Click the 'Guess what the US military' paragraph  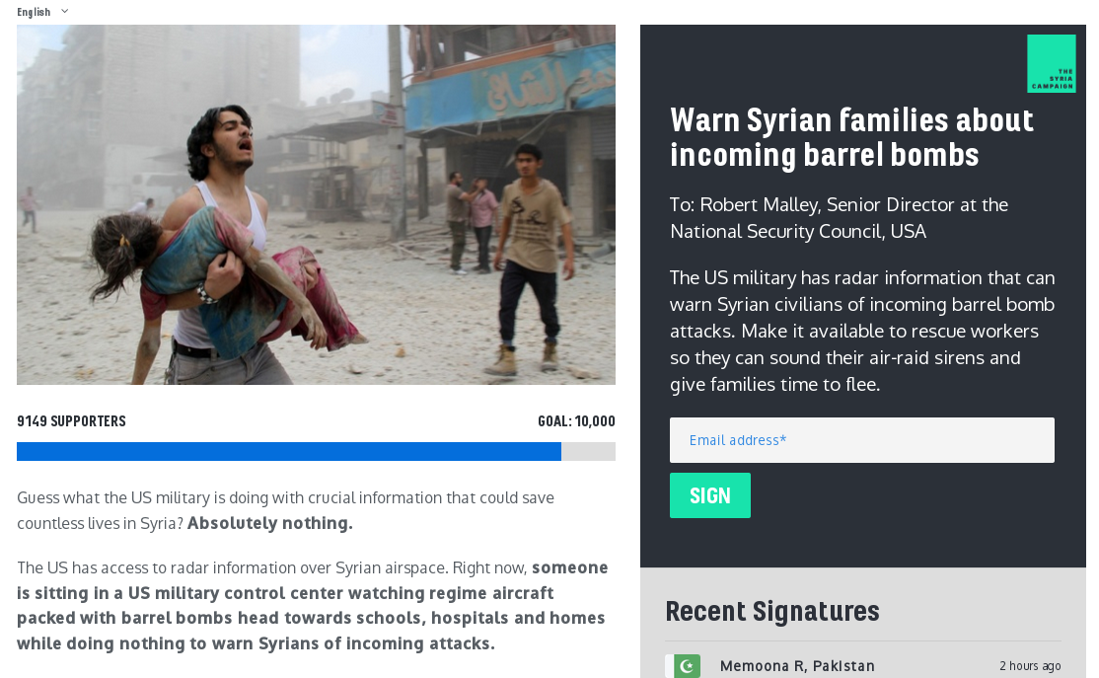click(x=285, y=509)
